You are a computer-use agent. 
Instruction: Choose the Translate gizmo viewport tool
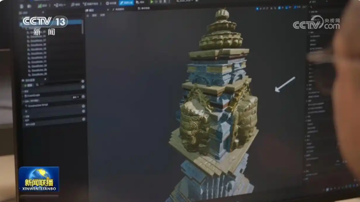click(x=261, y=9)
